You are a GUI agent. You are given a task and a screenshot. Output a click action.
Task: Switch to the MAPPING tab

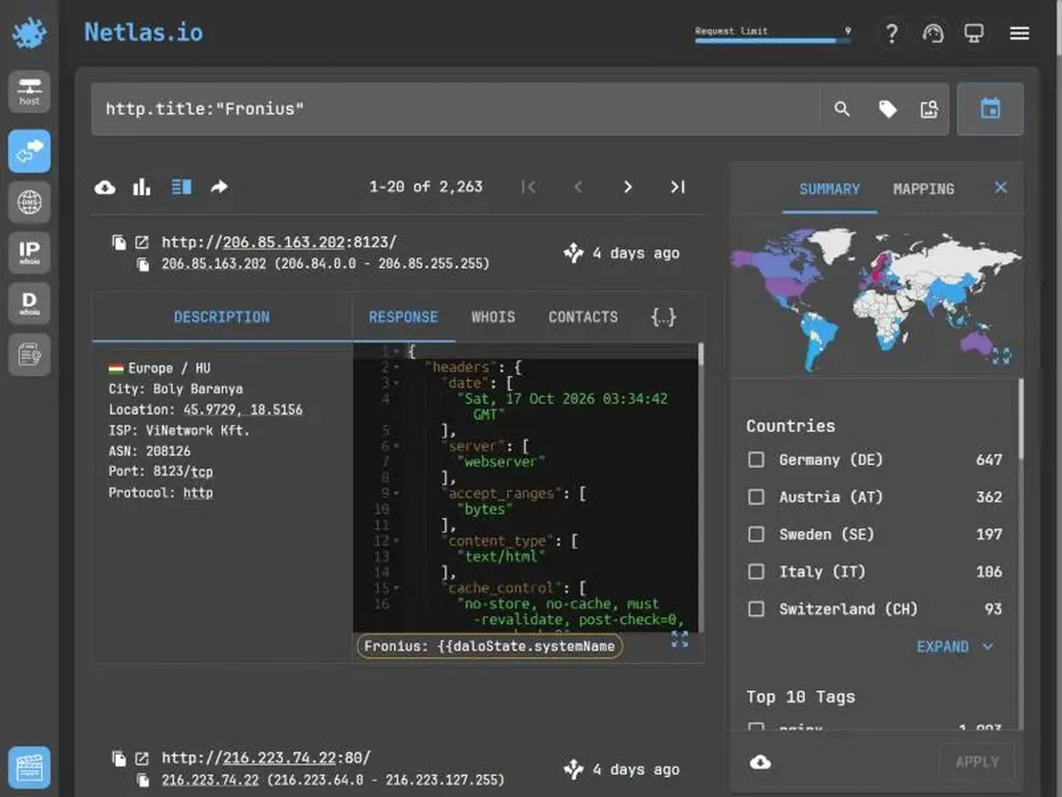point(923,188)
